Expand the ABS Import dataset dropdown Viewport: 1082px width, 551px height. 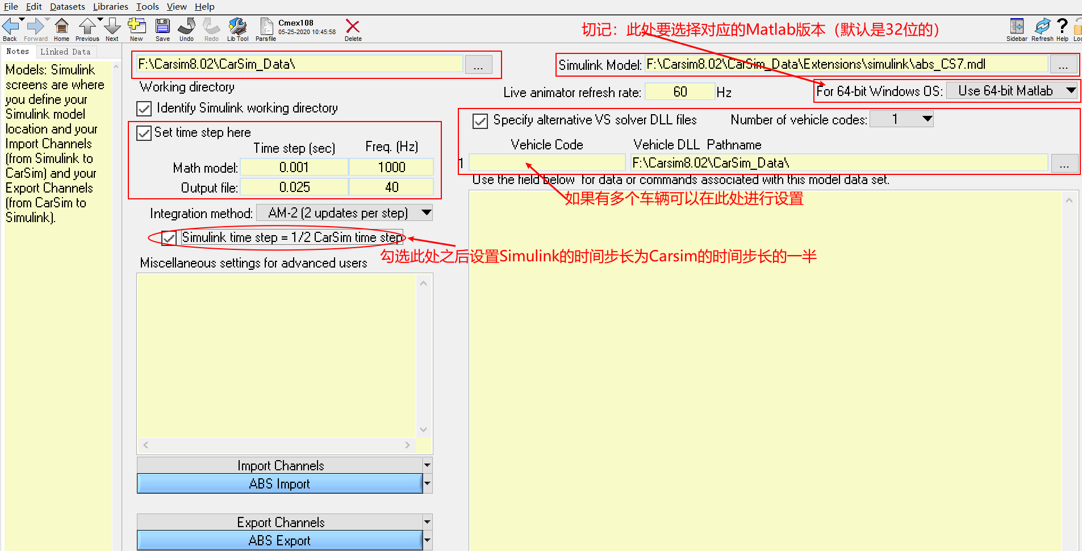[427, 483]
